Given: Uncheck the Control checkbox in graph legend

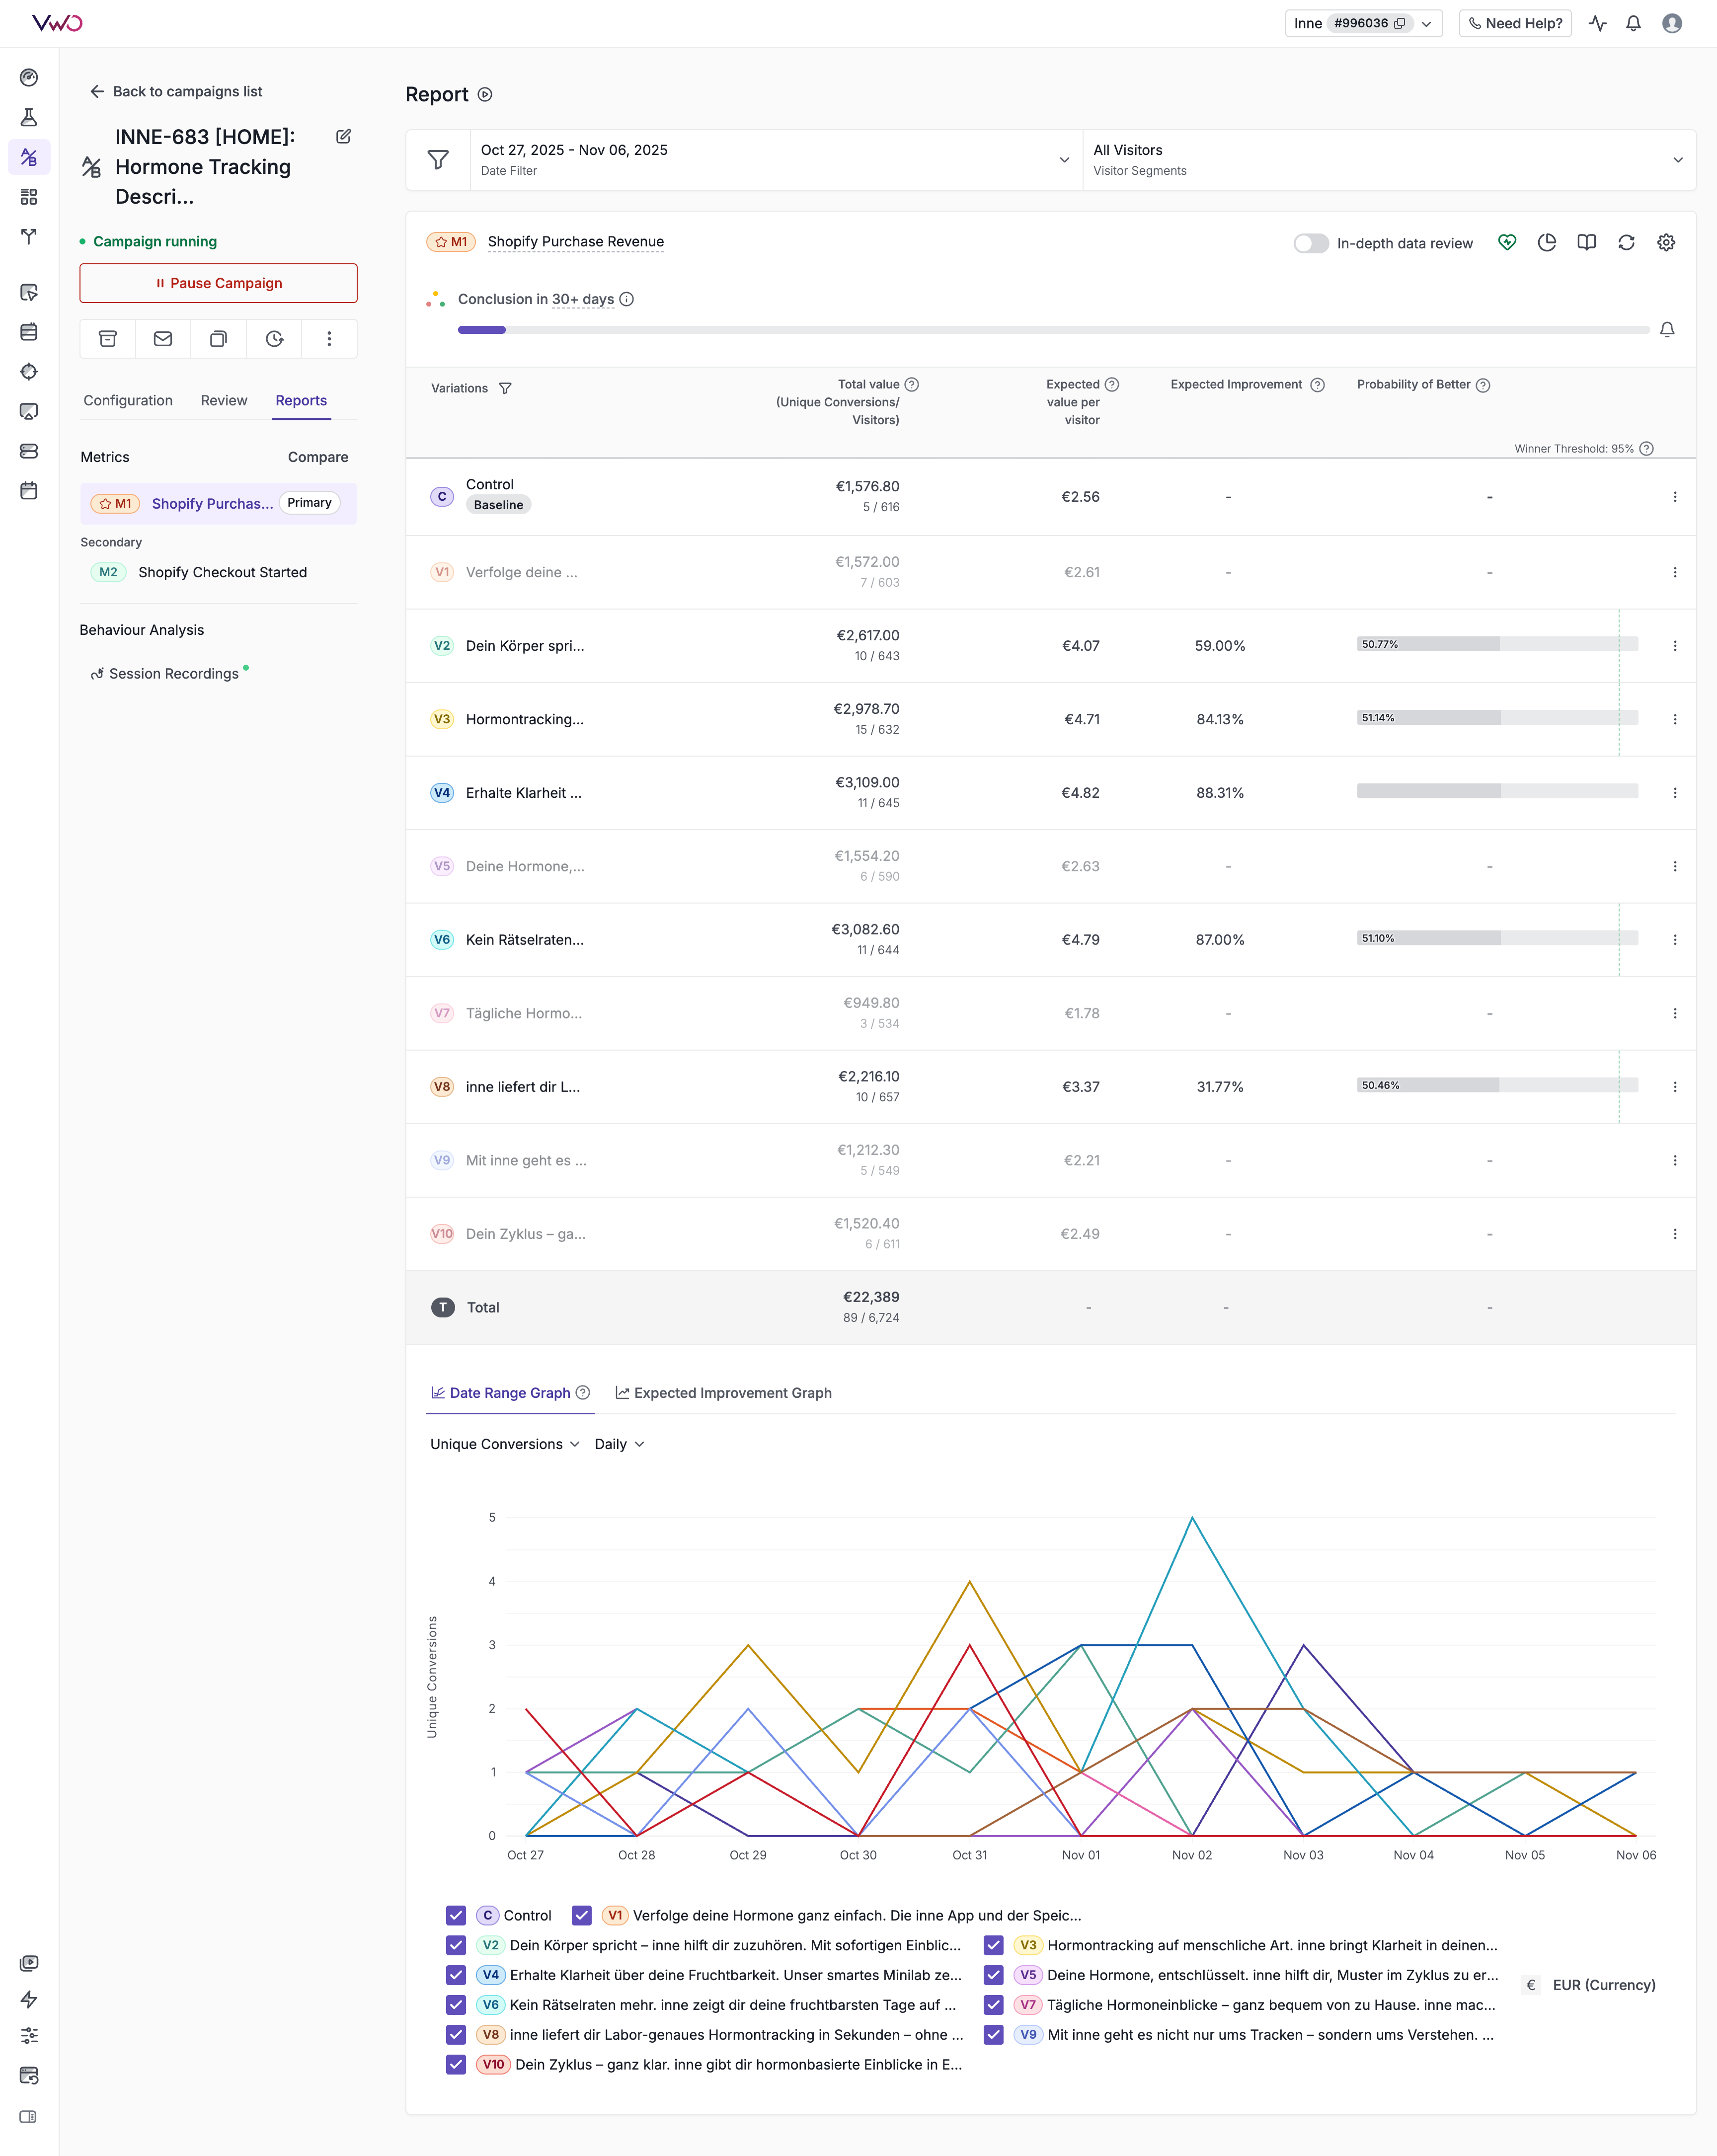Looking at the screenshot, I should (456, 1915).
